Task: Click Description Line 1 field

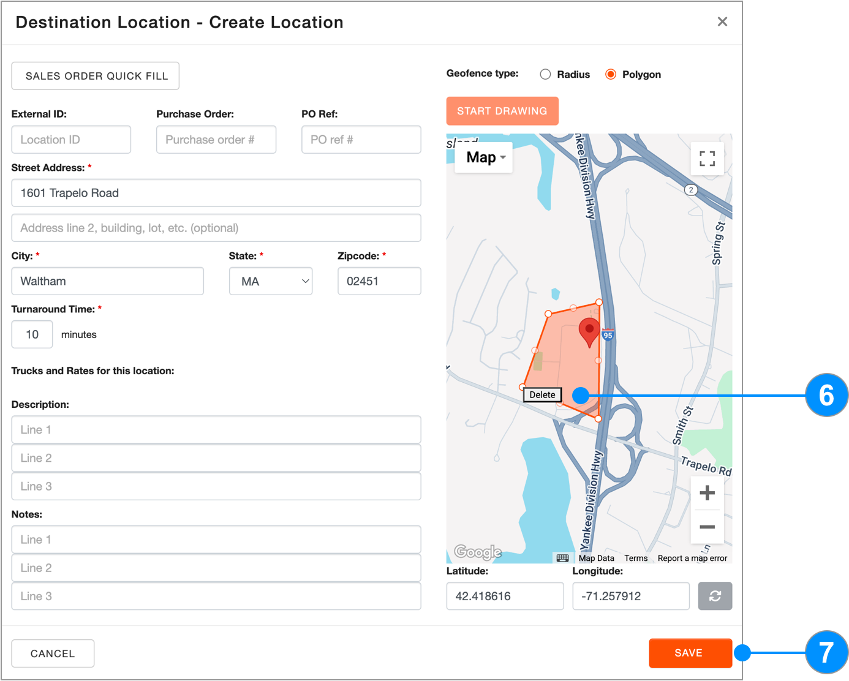Action: [216, 430]
